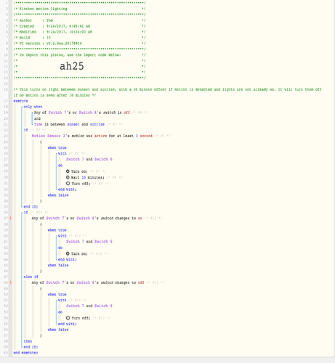Click the 'switch is off' restriction condition #4
Image resolution: width=335 pixels, height=363 pixels.
pos(82,113)
